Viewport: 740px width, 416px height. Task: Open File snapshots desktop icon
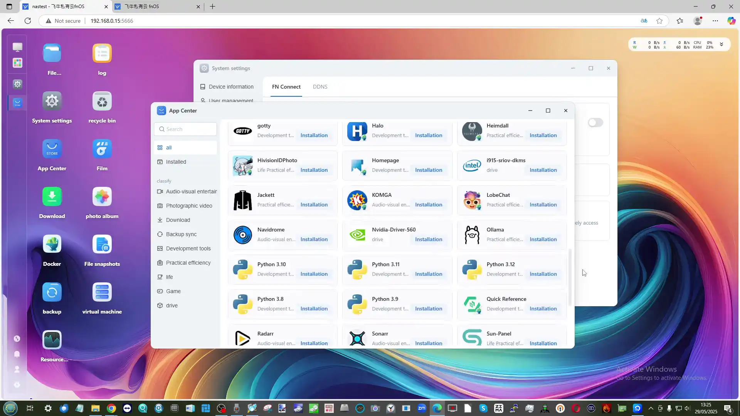coord(102,244)
